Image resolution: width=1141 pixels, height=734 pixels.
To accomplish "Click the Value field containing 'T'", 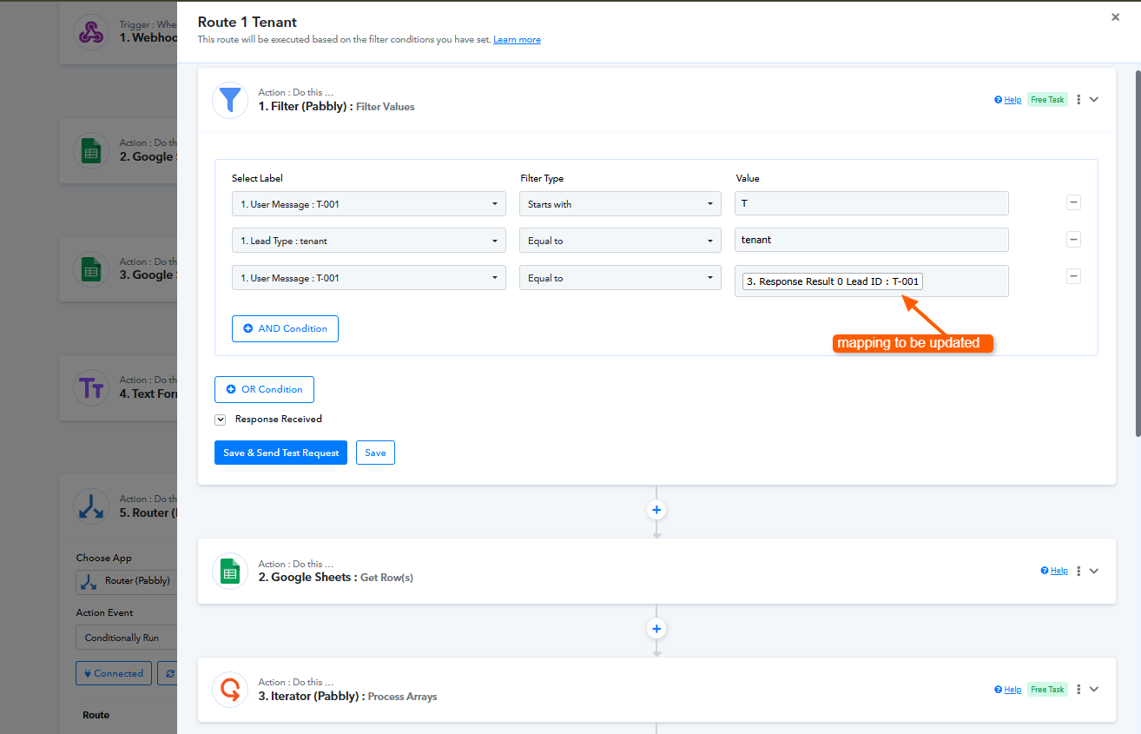I will pyautogui.click(x=872, y=203).
